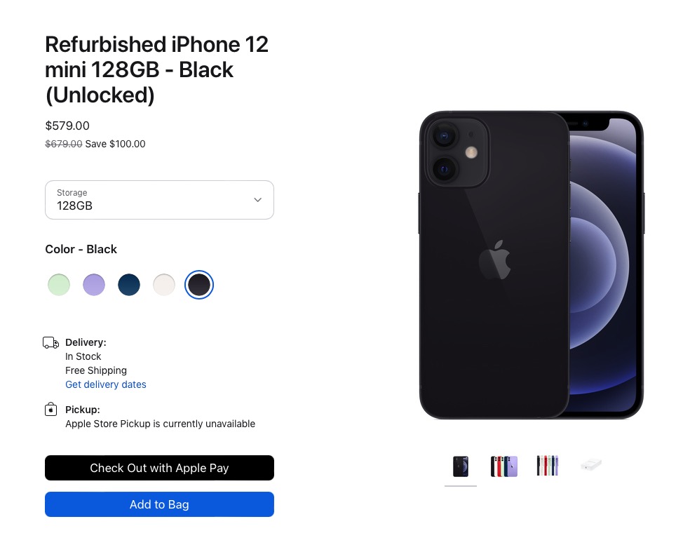View the all-colors iPhone lineup thumbnail
Viewport: 690px width, 538px height.
tap(504, 466)
